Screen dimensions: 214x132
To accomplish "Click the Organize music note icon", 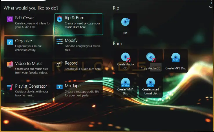I will (10, 42).
